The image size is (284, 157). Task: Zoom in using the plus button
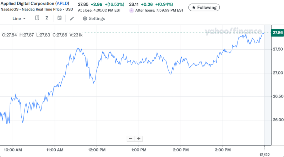click(139, 139)
